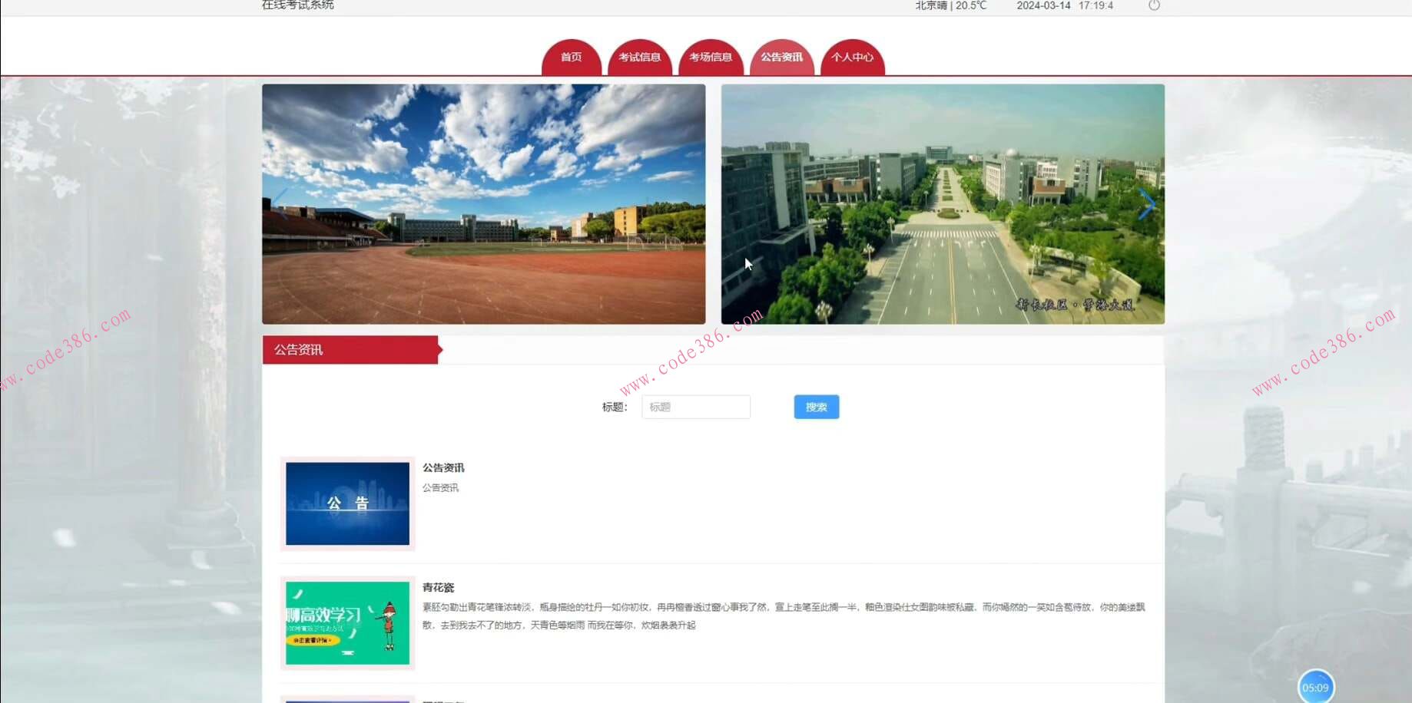The height and width of the screenshot is (703, 1412).
Task: Open the 首页 navigation tab
Action: coord(571,58)
